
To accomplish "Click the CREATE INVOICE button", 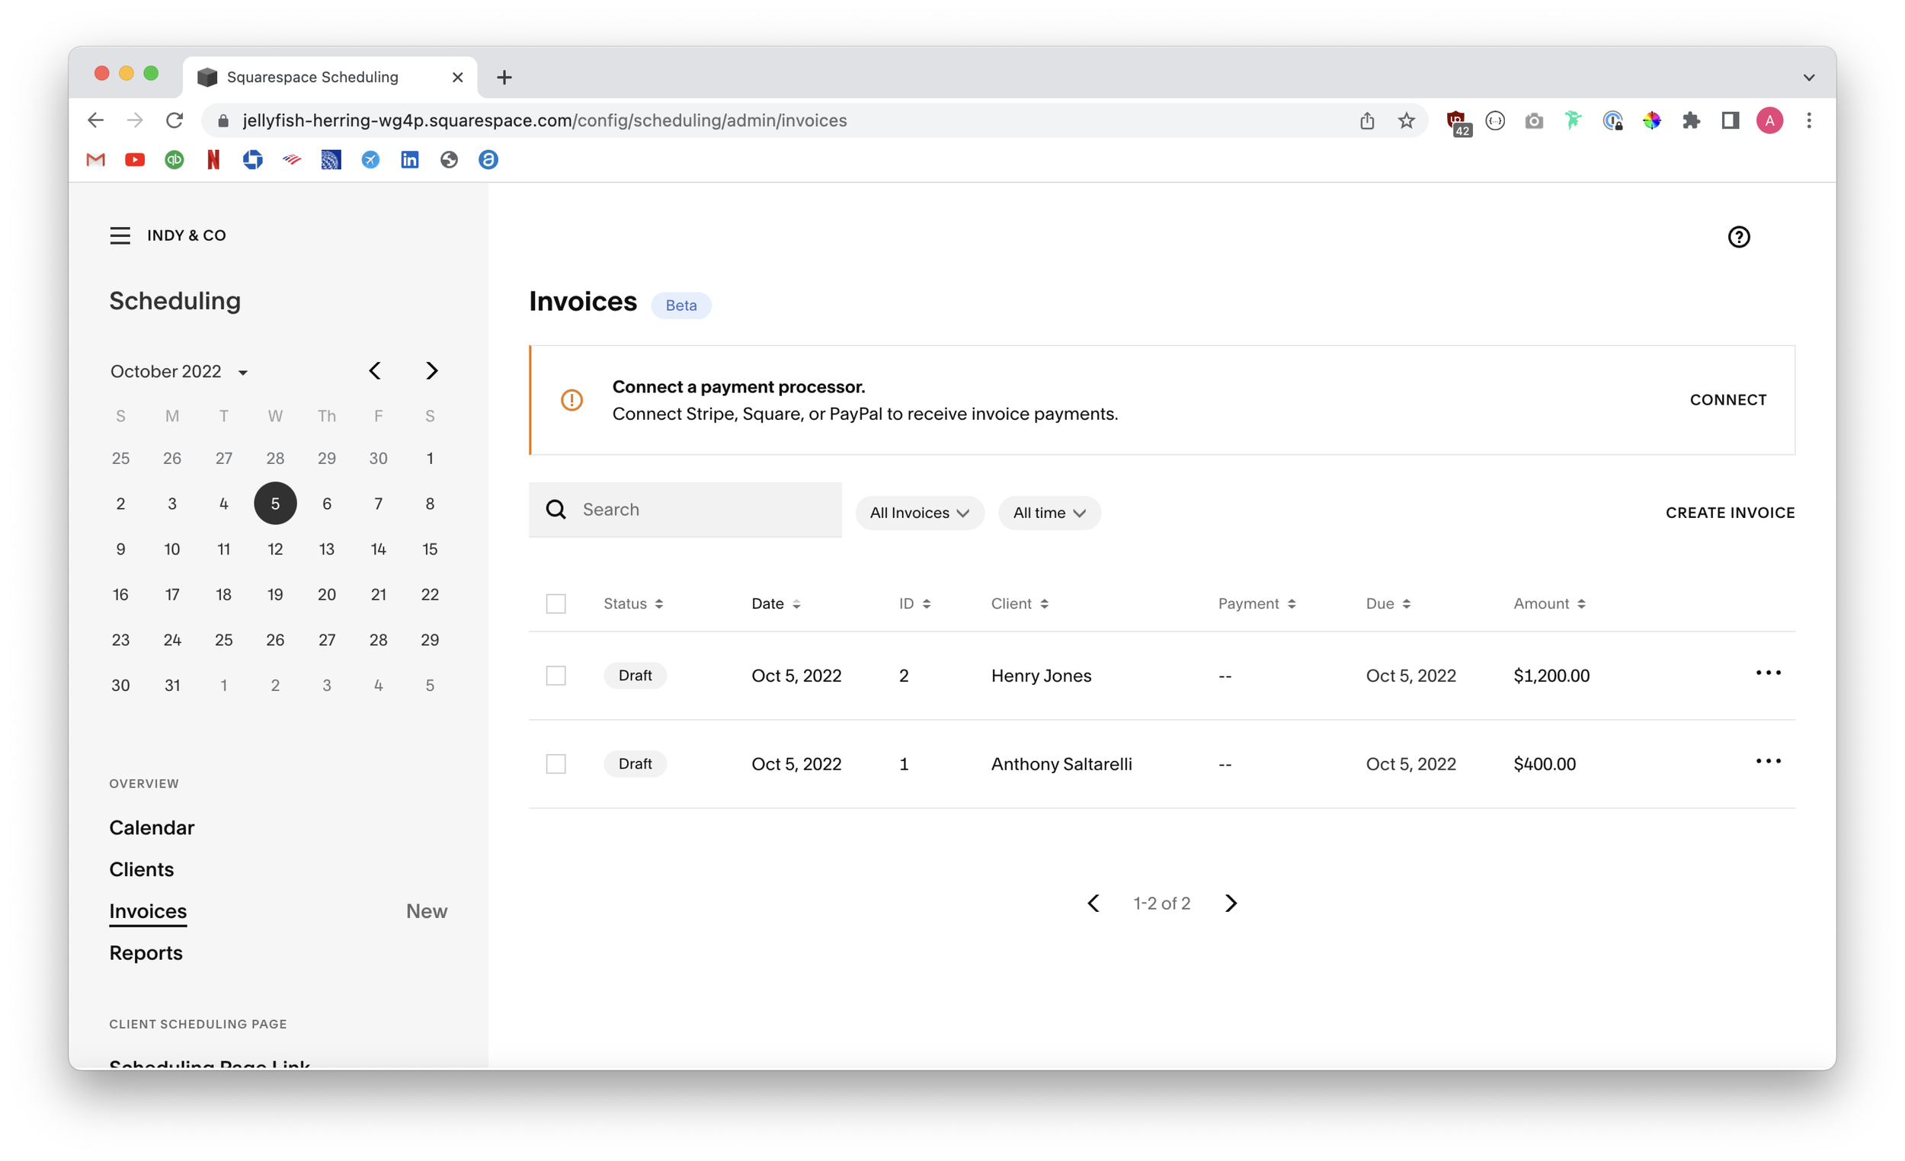I will (1731, 513).
